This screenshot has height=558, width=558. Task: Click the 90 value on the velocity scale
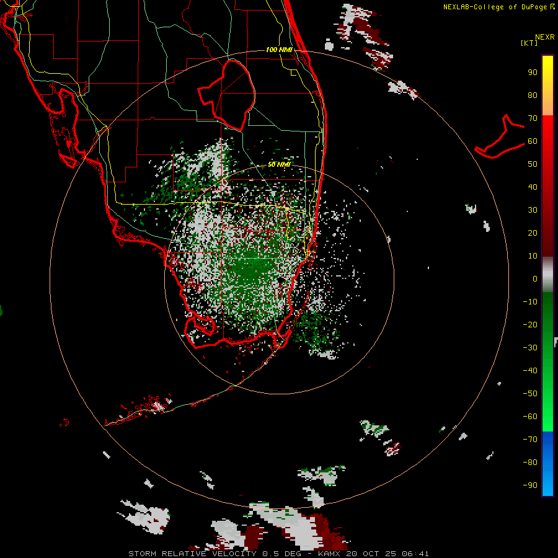(533, 73)
